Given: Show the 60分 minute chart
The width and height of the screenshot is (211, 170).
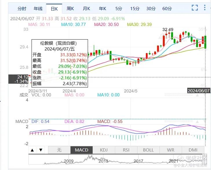Looking at the screenshot, I should (x=167, y=9).
